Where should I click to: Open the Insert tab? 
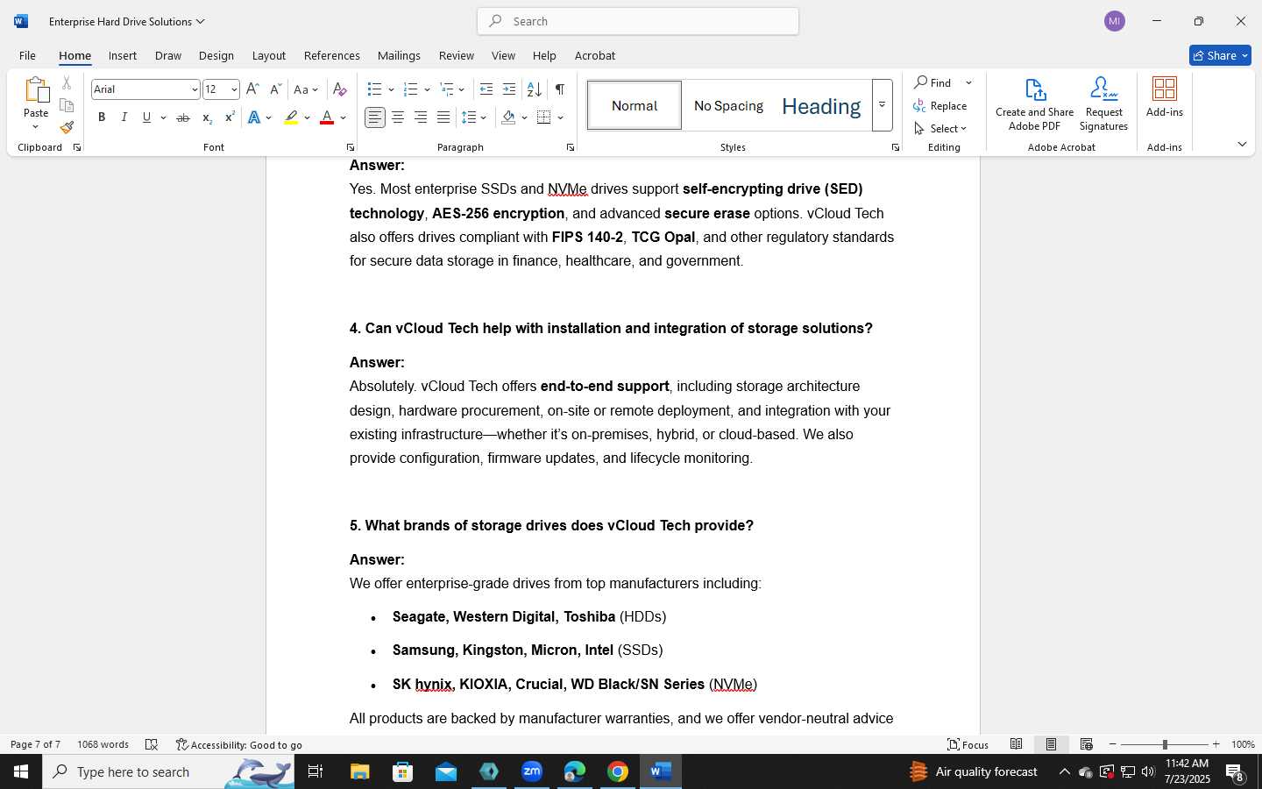123,55
